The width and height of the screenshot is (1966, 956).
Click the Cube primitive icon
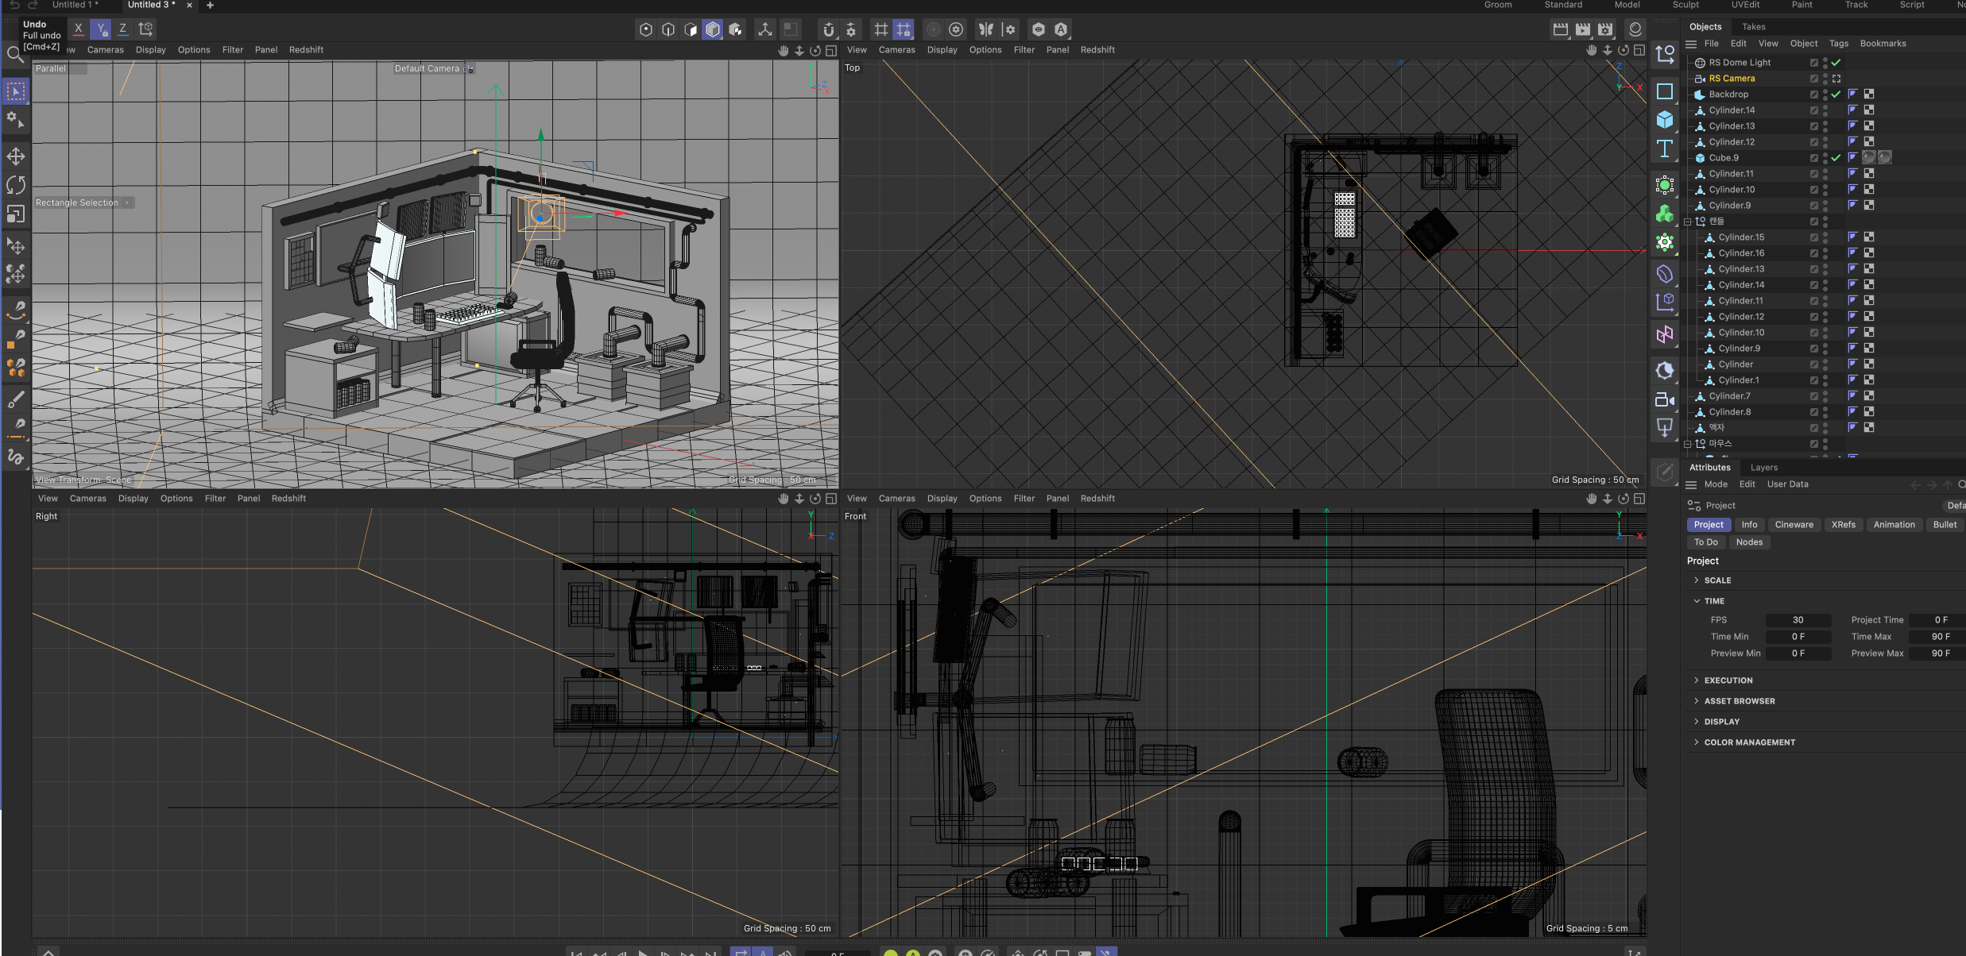(1665, 120)
